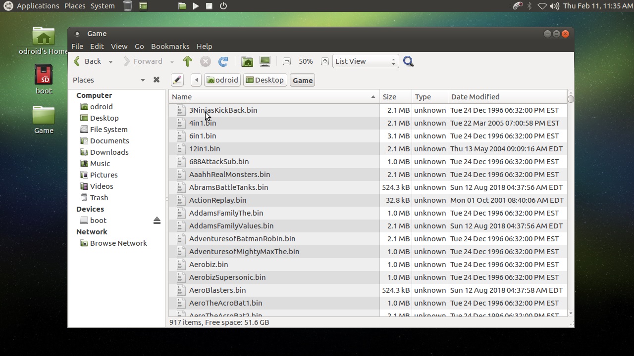Open the Home folder from the toolbar
The height and width of the screenshot is (356, 634).
(x=247, y=61)
